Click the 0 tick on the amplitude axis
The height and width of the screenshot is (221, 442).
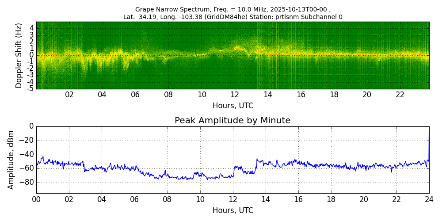point(31,126)
